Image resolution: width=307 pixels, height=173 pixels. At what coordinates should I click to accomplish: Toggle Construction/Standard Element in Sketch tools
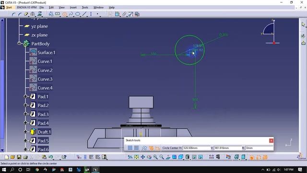(144, 148)
